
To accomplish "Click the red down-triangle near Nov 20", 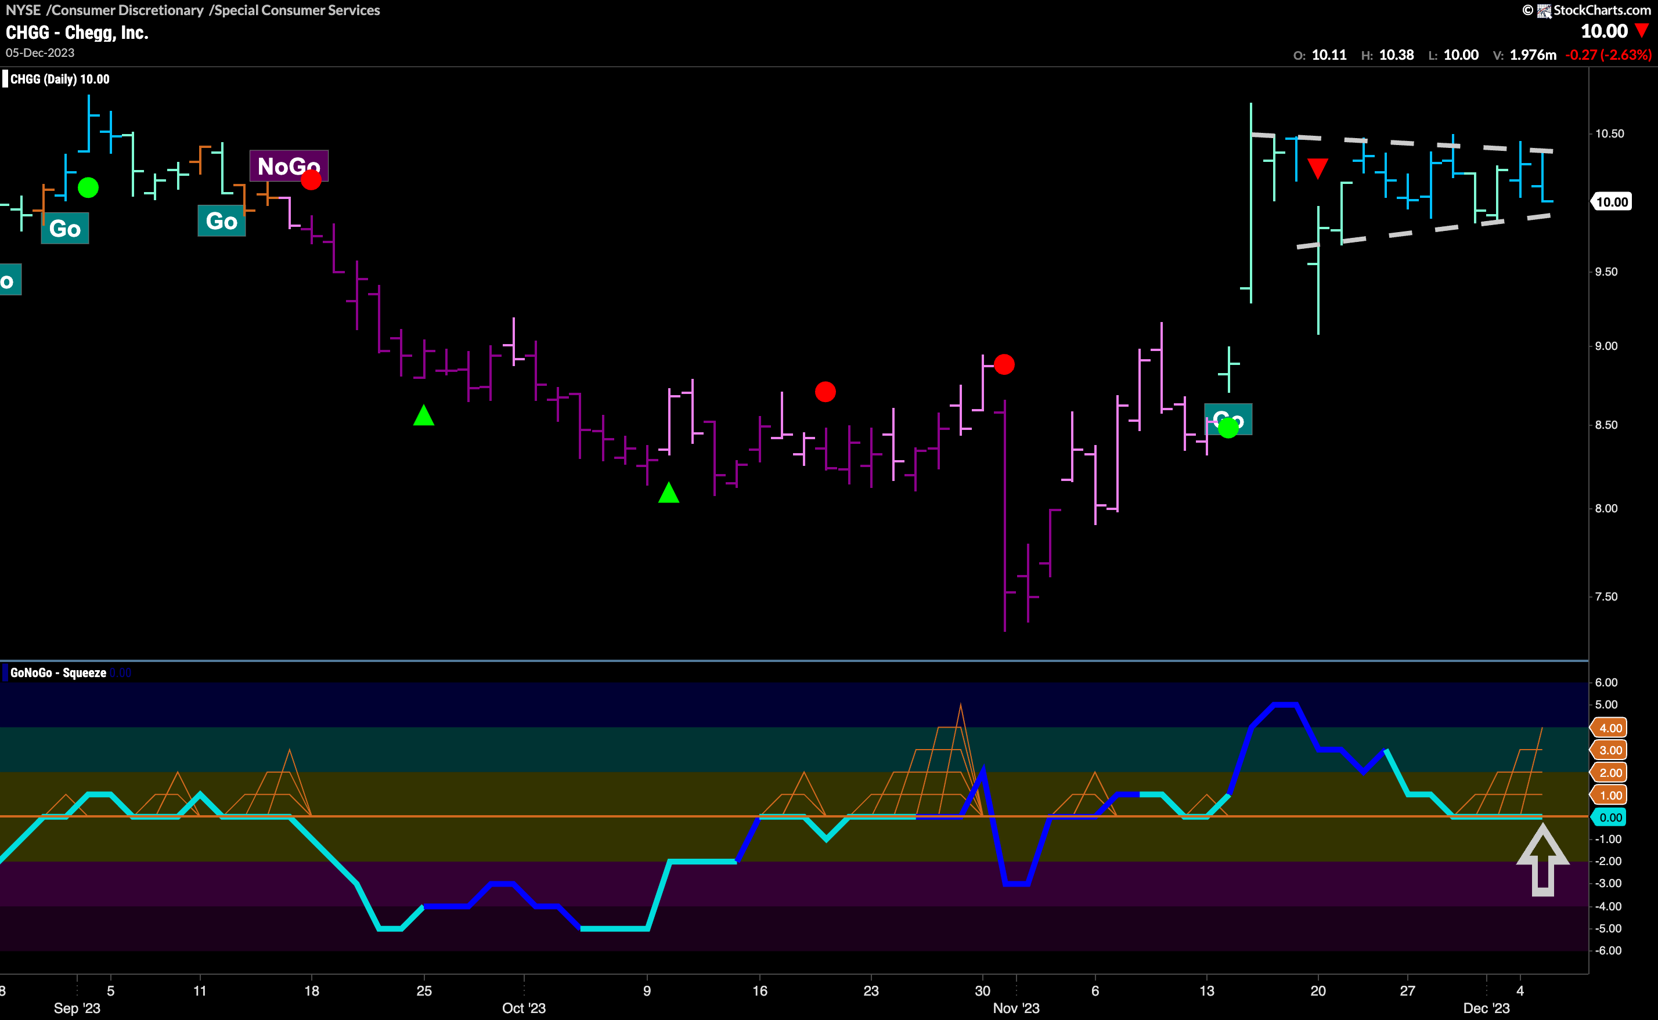I will [1318, 168].
